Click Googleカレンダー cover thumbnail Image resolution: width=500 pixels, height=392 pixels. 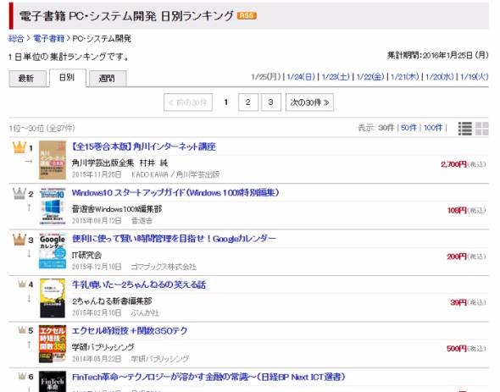coord(53,251)
